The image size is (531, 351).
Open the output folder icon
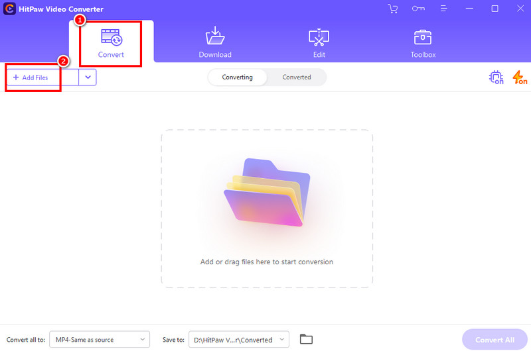(x=305, y=339)
